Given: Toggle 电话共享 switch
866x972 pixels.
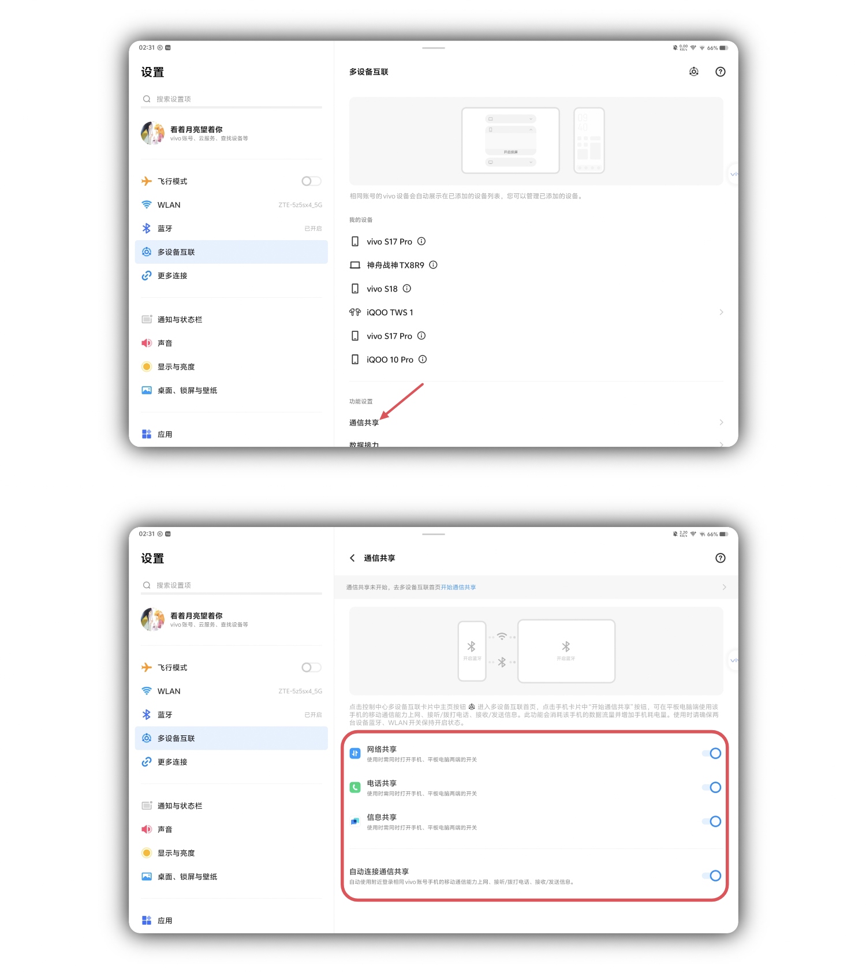Looking at the screenshot, I should [x=711, y=787].
